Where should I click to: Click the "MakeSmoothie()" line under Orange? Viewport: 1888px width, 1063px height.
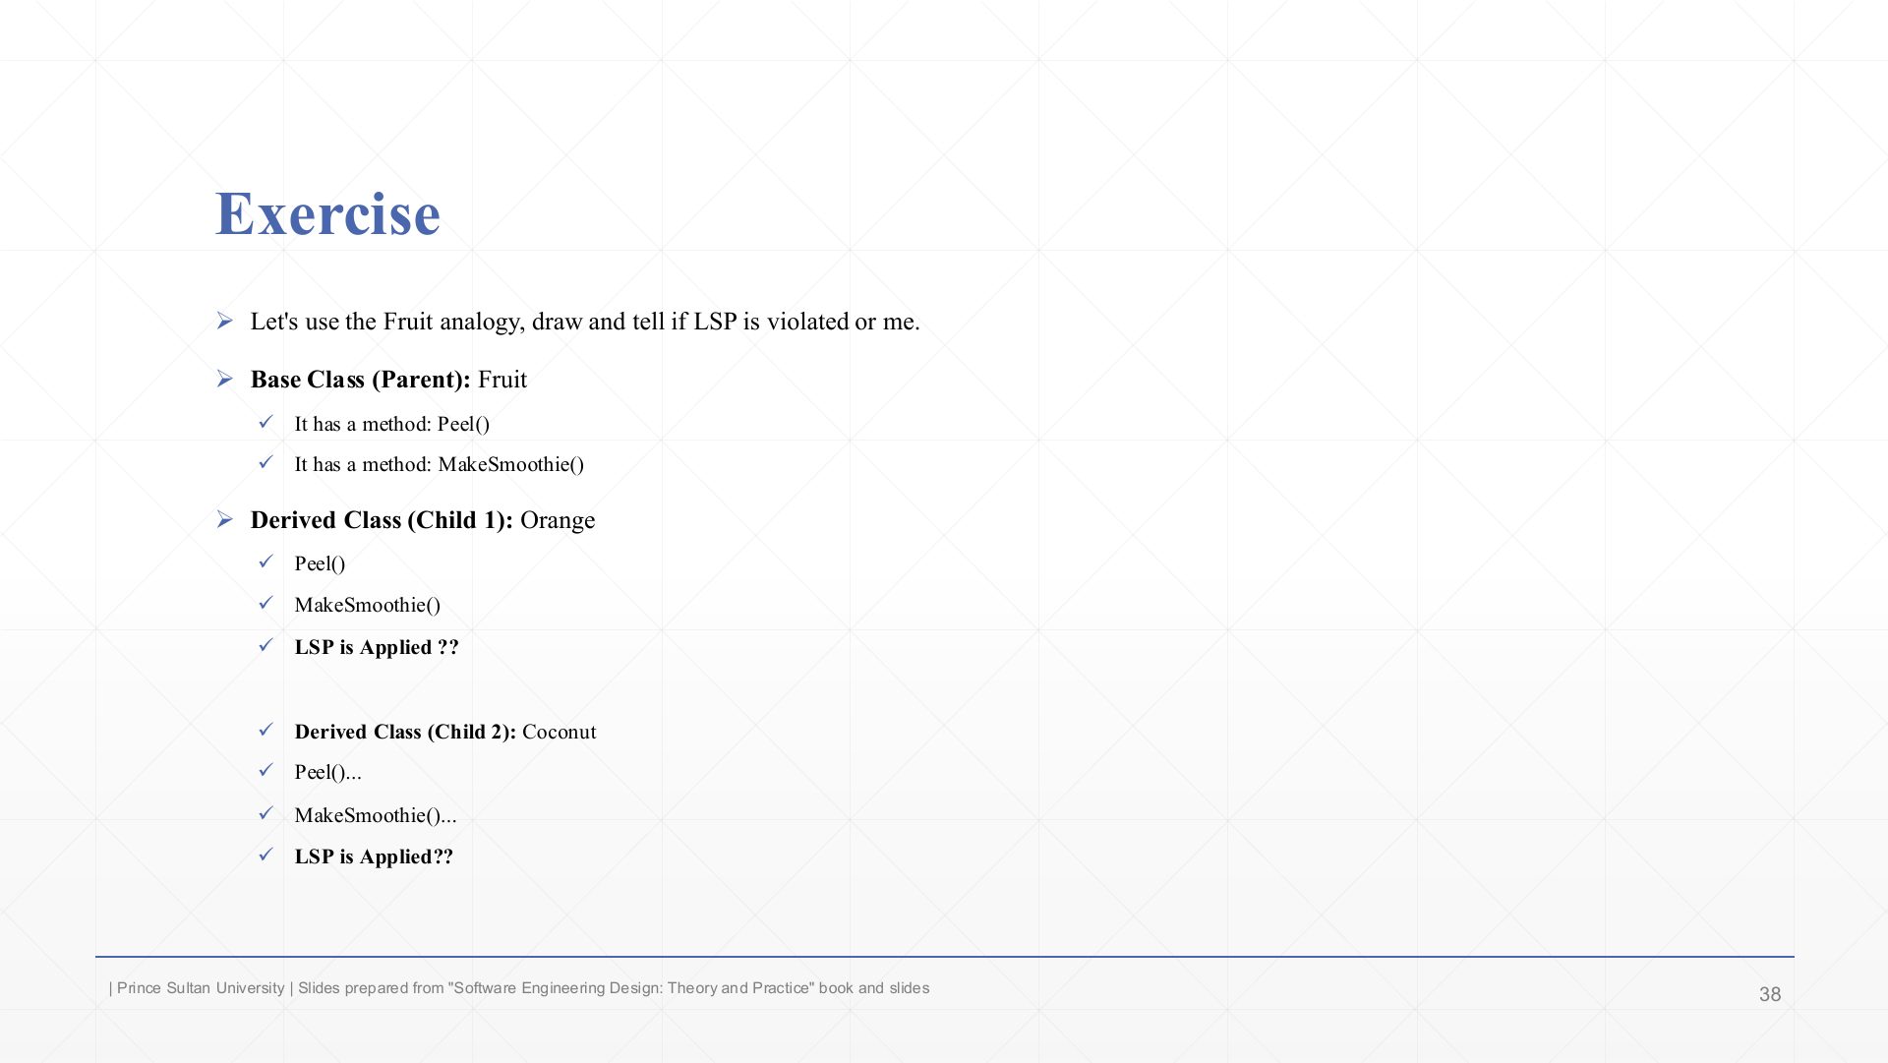tap(367, 605)
